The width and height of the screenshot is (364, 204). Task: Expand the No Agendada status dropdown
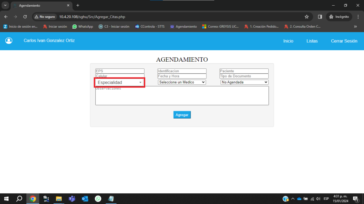[244, 82]
